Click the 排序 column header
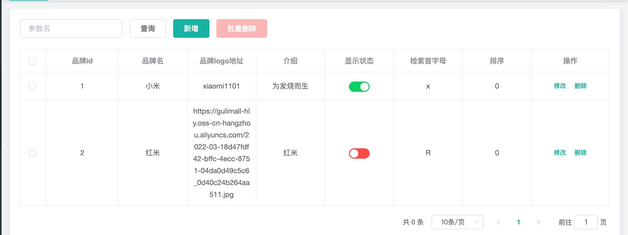The width and height of the screenshot is (628, 235). (497, 61)
